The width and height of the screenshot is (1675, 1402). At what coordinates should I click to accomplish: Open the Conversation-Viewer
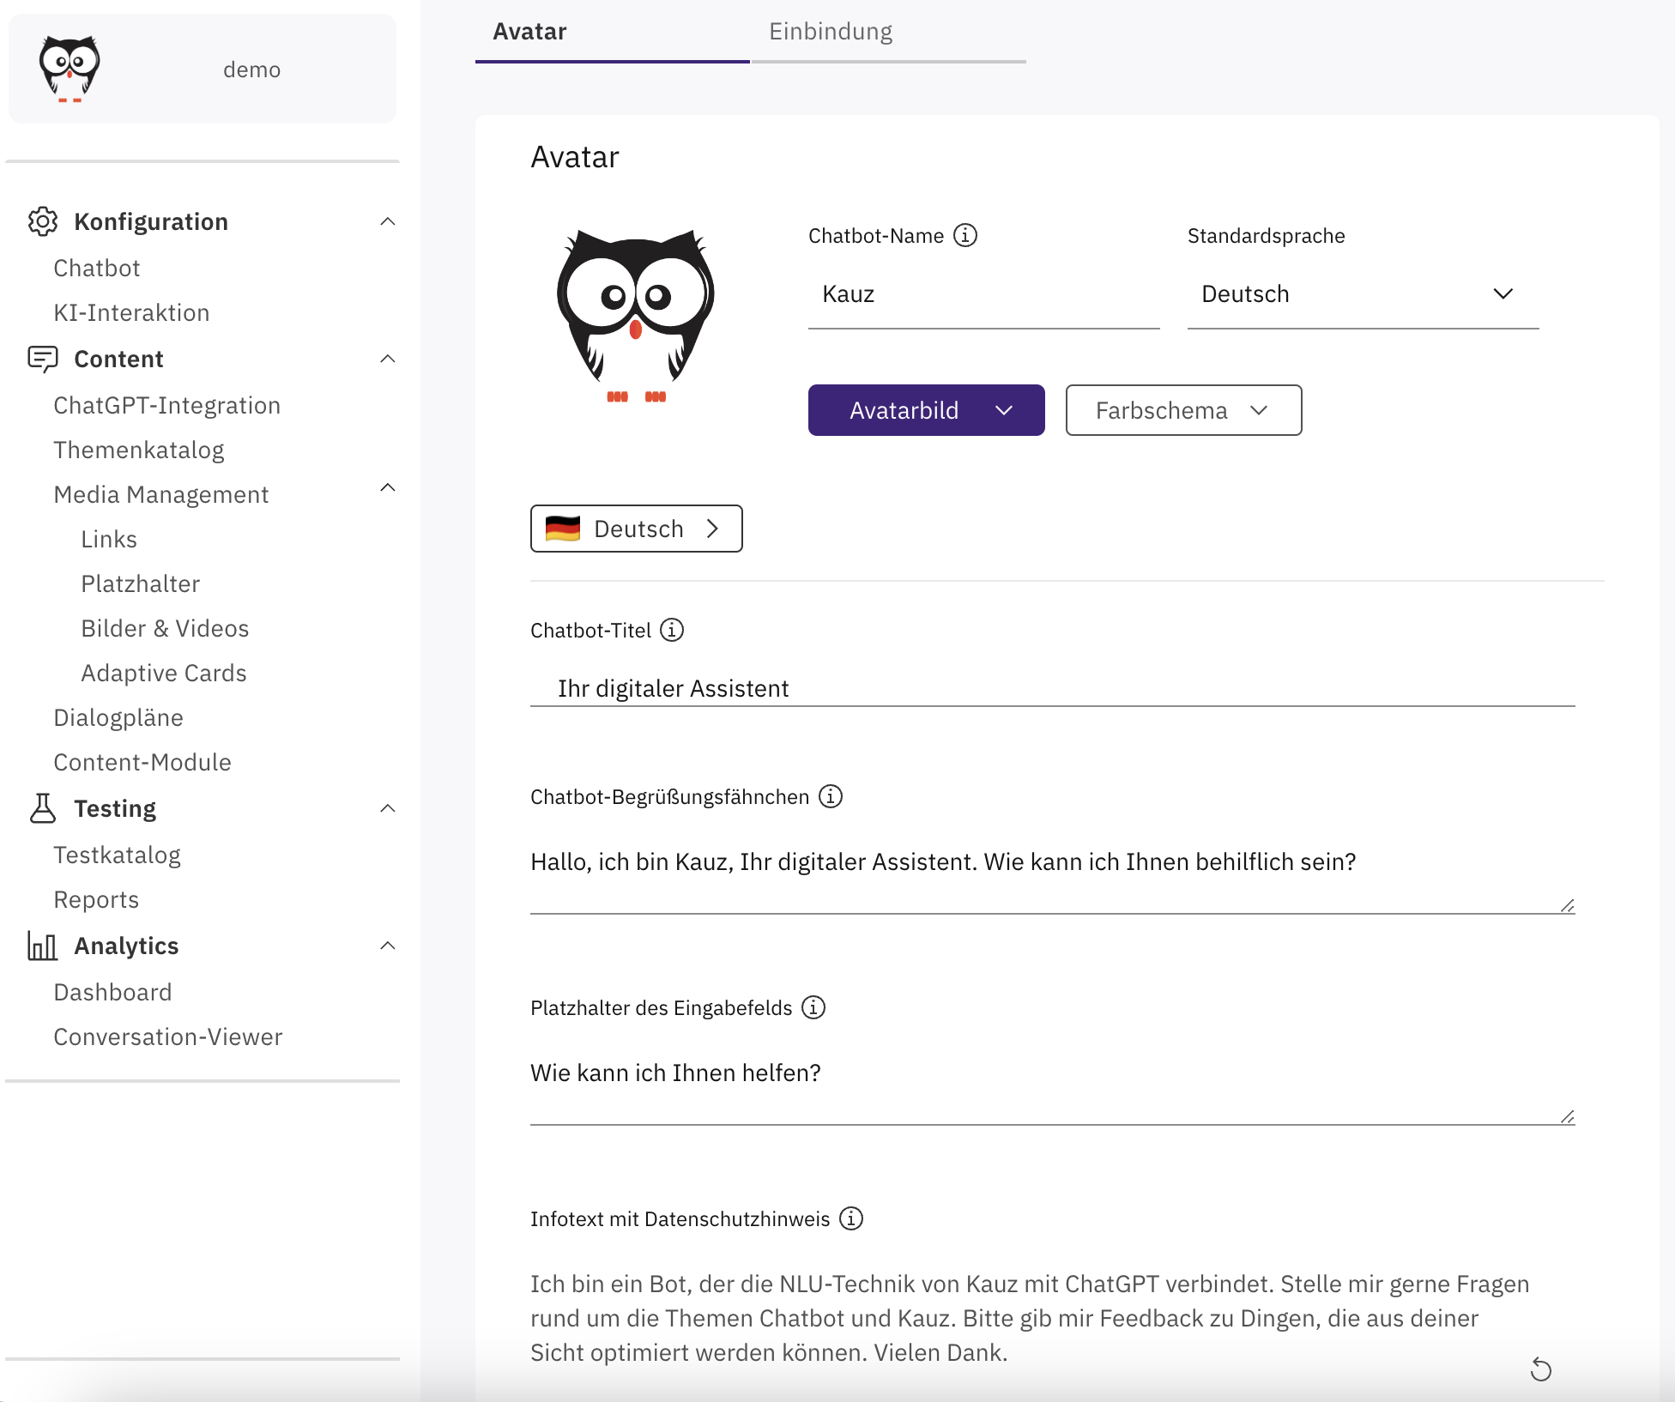tap(168, 1036)
